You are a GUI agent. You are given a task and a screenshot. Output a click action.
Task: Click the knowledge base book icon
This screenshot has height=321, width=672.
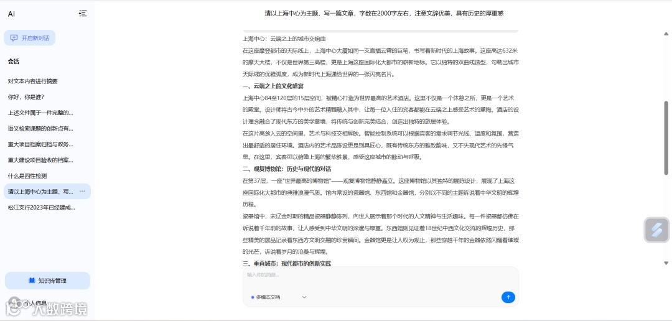tap(32, 281)
